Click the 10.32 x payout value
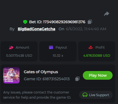Screen dimensions: 118x104 [58, 56]
